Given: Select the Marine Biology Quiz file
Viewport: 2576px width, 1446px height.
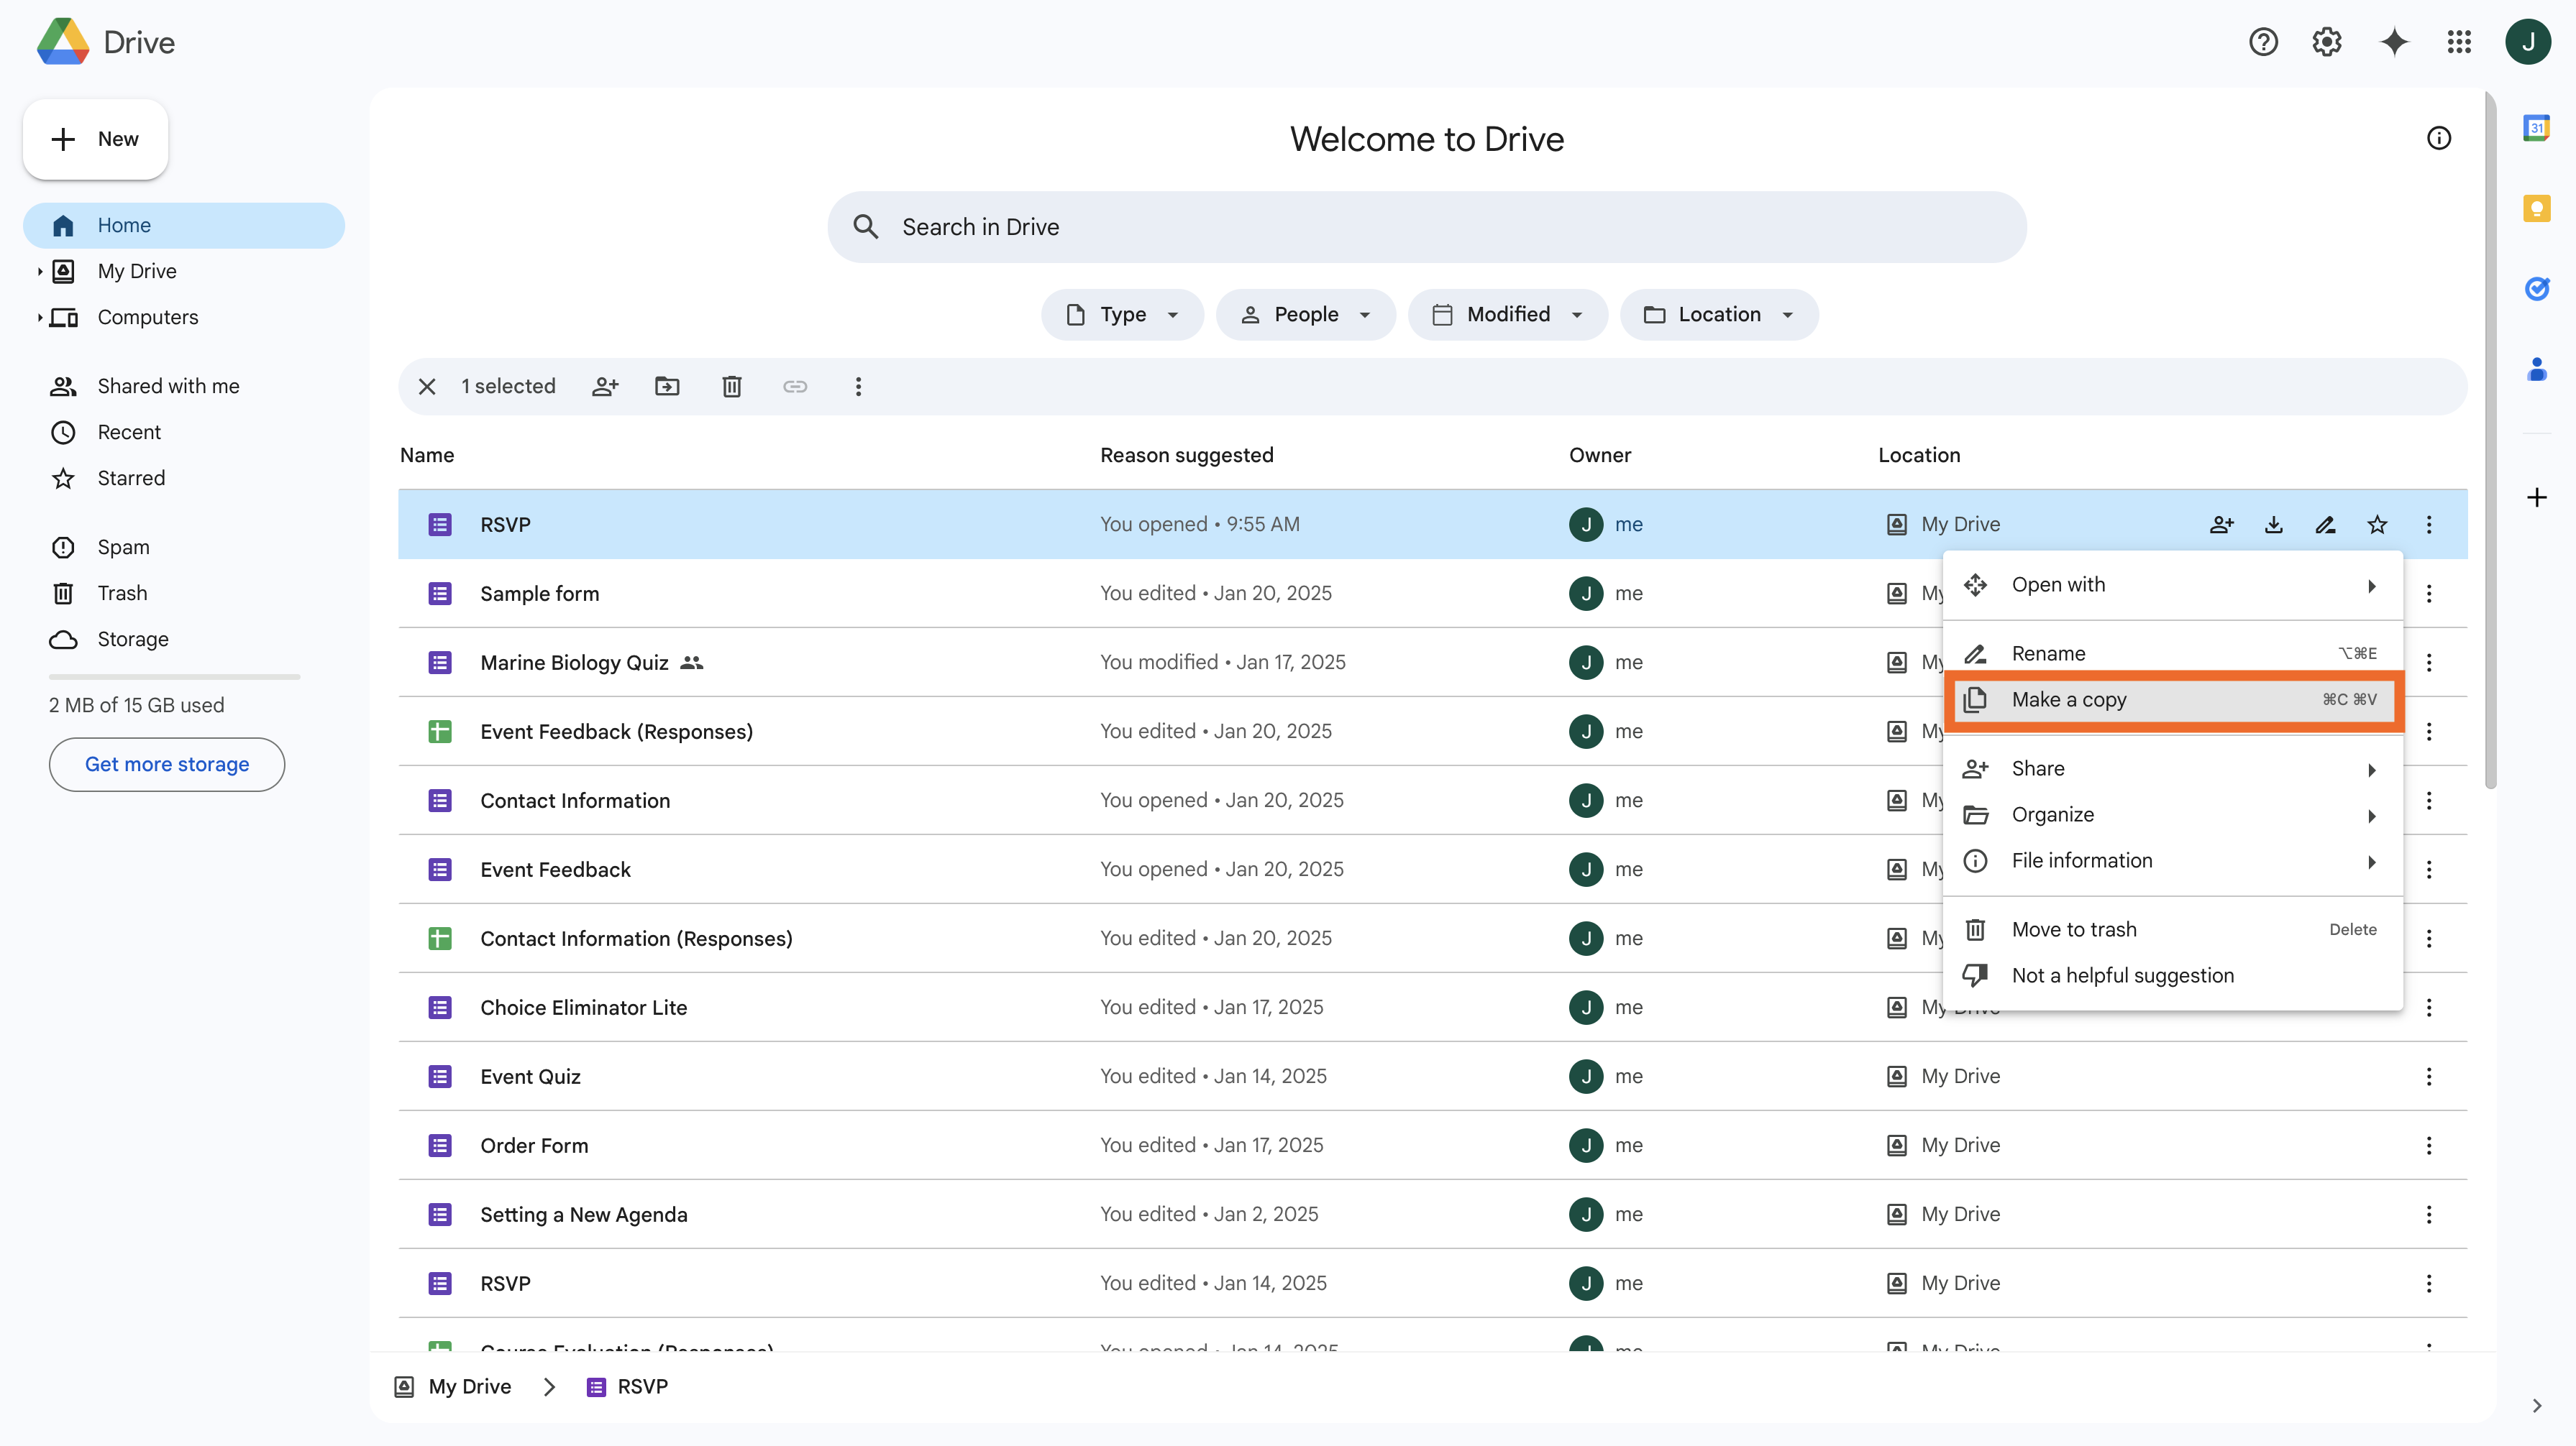Looking at the screenshot, I should click(x=1433, y=663).
